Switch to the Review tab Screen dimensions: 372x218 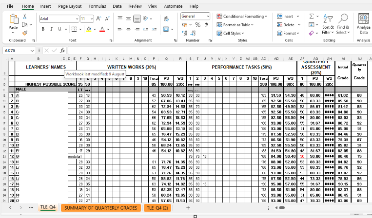point(135,6)
